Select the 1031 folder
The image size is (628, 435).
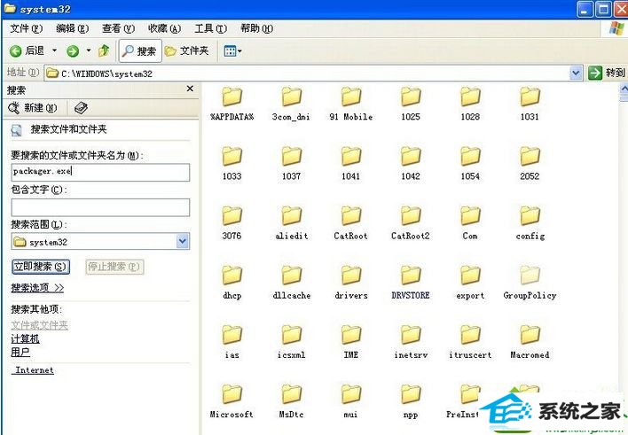click(530, 104)
